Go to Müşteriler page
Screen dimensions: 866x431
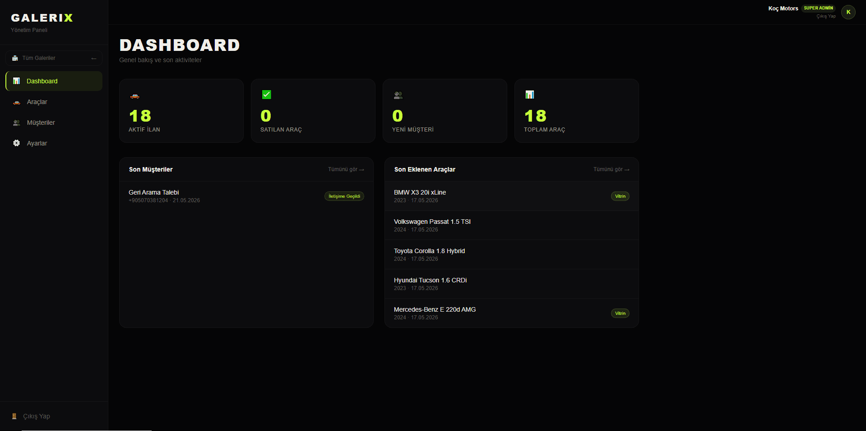54,122
